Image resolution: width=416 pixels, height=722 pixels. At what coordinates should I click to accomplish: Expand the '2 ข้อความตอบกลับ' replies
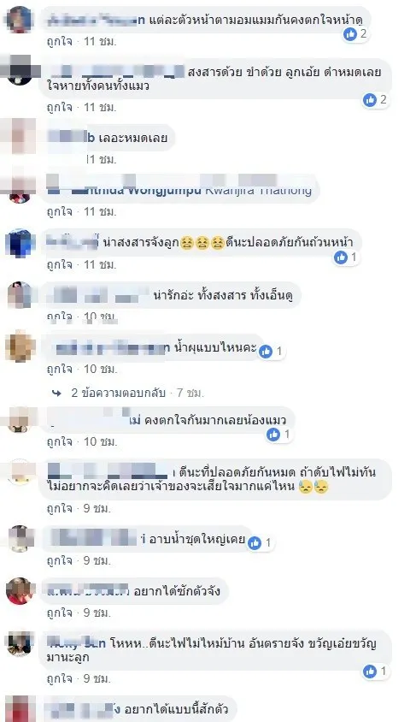click(x=119, y=393)
